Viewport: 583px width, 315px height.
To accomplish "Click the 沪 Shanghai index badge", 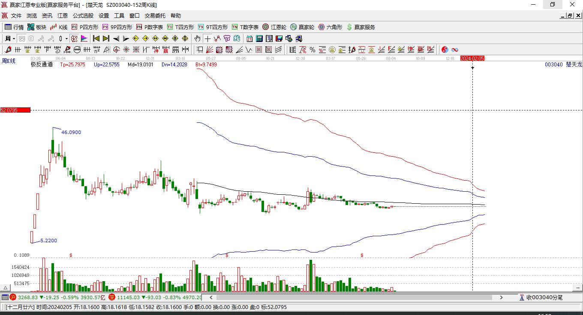I will 13,297.
